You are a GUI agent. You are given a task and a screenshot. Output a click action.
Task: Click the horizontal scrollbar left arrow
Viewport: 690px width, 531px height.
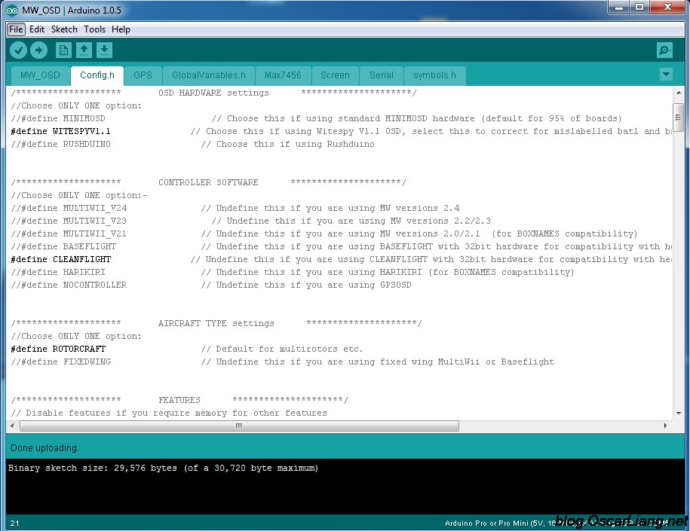pos(12,426)
